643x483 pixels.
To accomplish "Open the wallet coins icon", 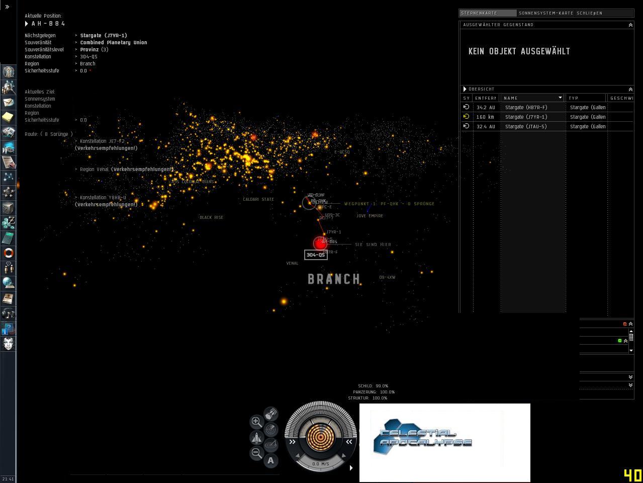I will 9,222.
